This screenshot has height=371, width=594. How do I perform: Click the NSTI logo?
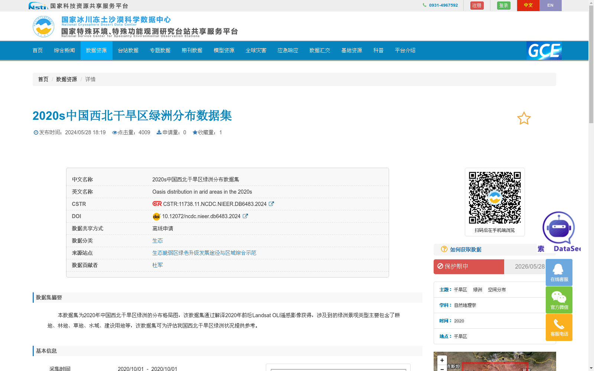(x=38, y=6)
